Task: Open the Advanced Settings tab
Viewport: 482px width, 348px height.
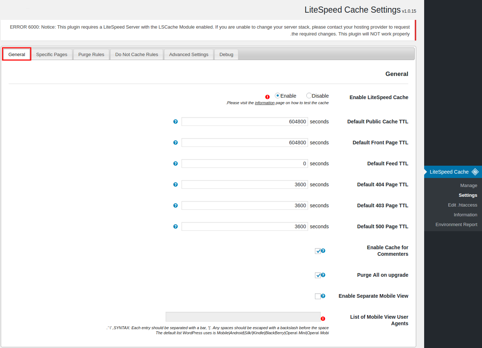Action: tap(189, 54)
